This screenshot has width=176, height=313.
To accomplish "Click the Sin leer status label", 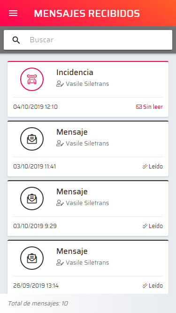I will pyautogui.click(x=153, y=107).
